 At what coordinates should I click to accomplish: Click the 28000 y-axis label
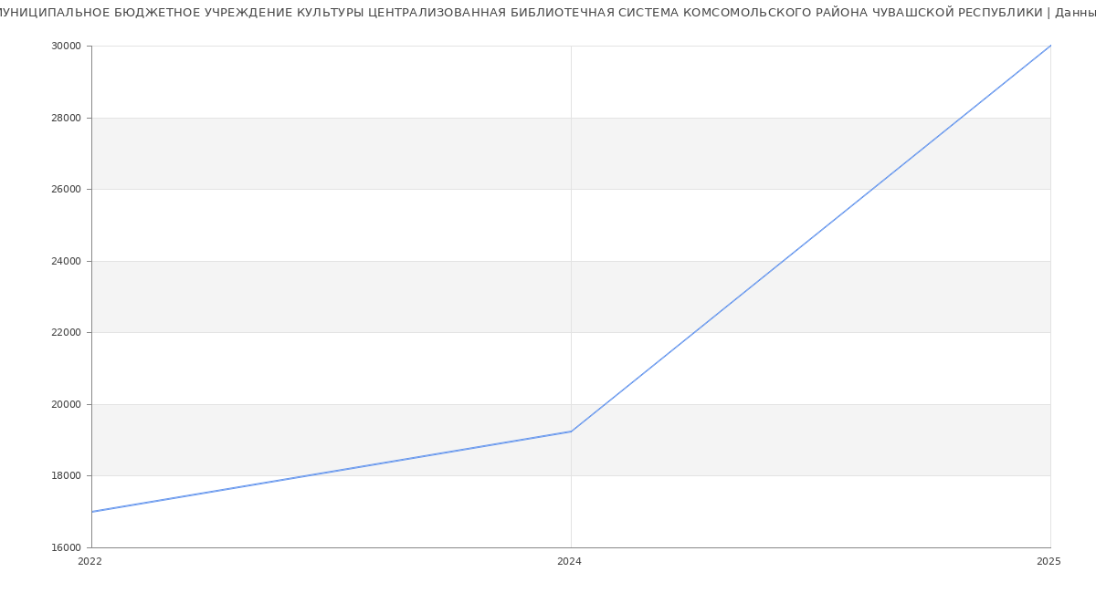67,118
